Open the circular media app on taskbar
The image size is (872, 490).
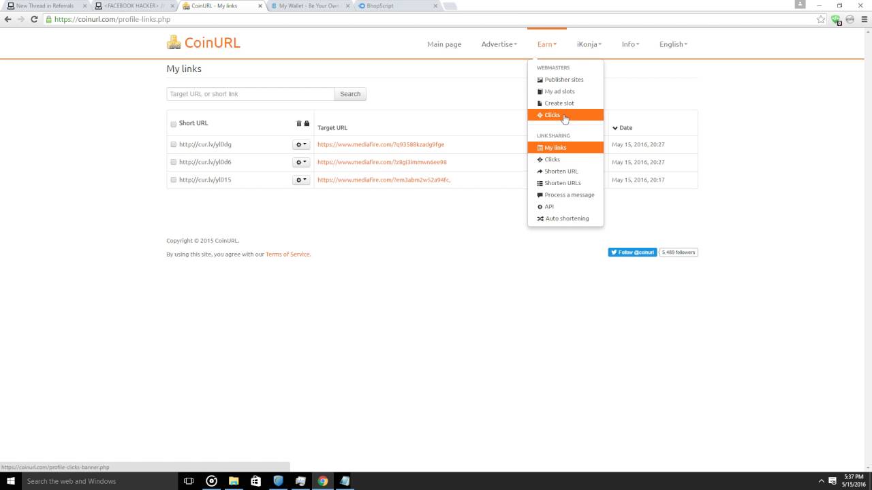(x=212, y=481)
